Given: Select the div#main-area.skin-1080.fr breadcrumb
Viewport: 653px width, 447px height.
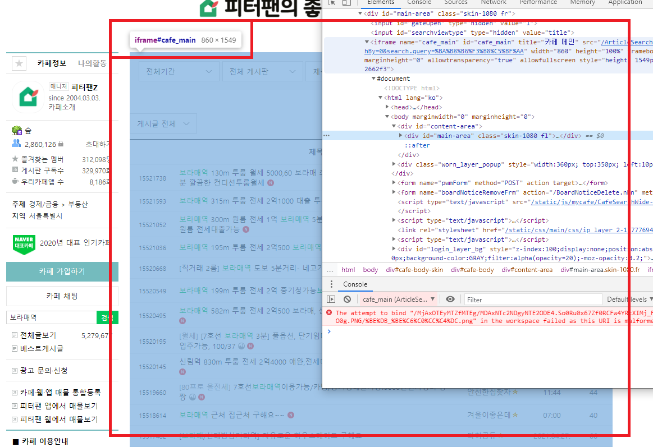Looking at the screenshot, I should [x=600, y=270].
